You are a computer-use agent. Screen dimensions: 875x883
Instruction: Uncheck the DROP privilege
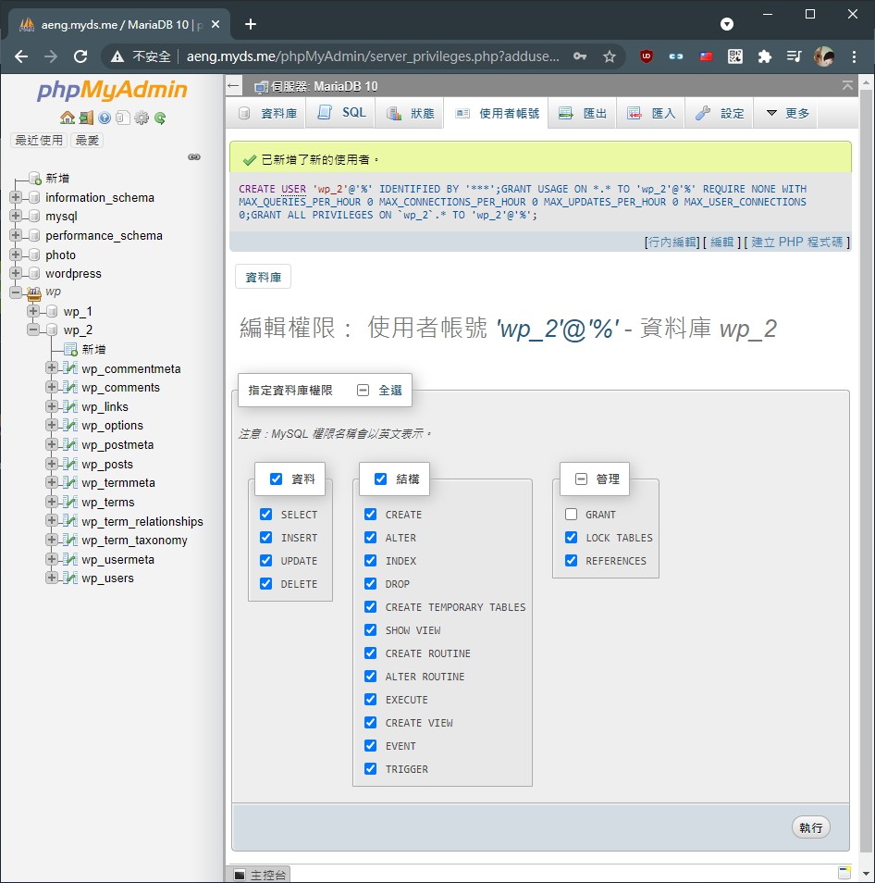click(x=370, y=583)
